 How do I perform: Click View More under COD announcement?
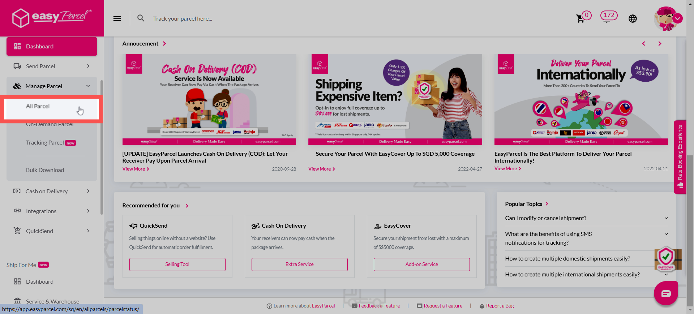pos(136,169)
